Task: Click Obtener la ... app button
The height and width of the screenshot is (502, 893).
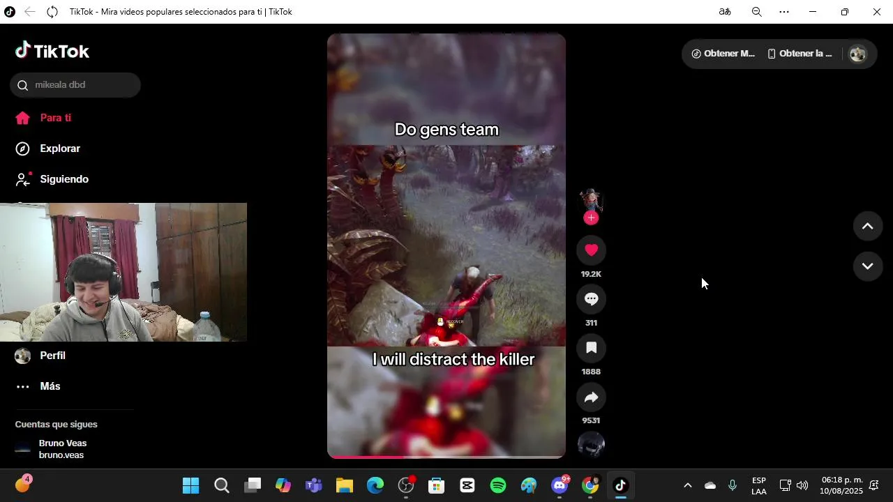Action: tap(800, 54)
